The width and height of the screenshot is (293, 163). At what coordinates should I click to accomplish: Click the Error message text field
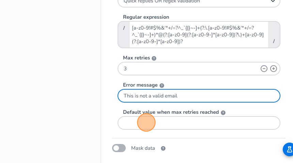click(x=199, y=96)
